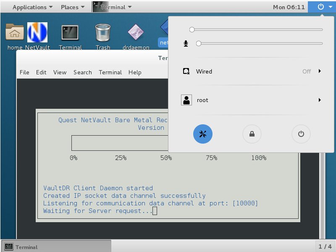Open the Places menu
The width and height of the screenshot is (336, 252).
73,7
